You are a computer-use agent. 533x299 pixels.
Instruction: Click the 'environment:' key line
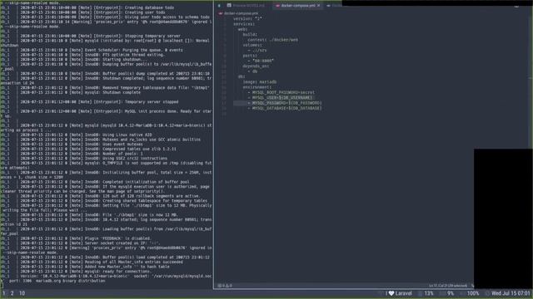(257, 87)
